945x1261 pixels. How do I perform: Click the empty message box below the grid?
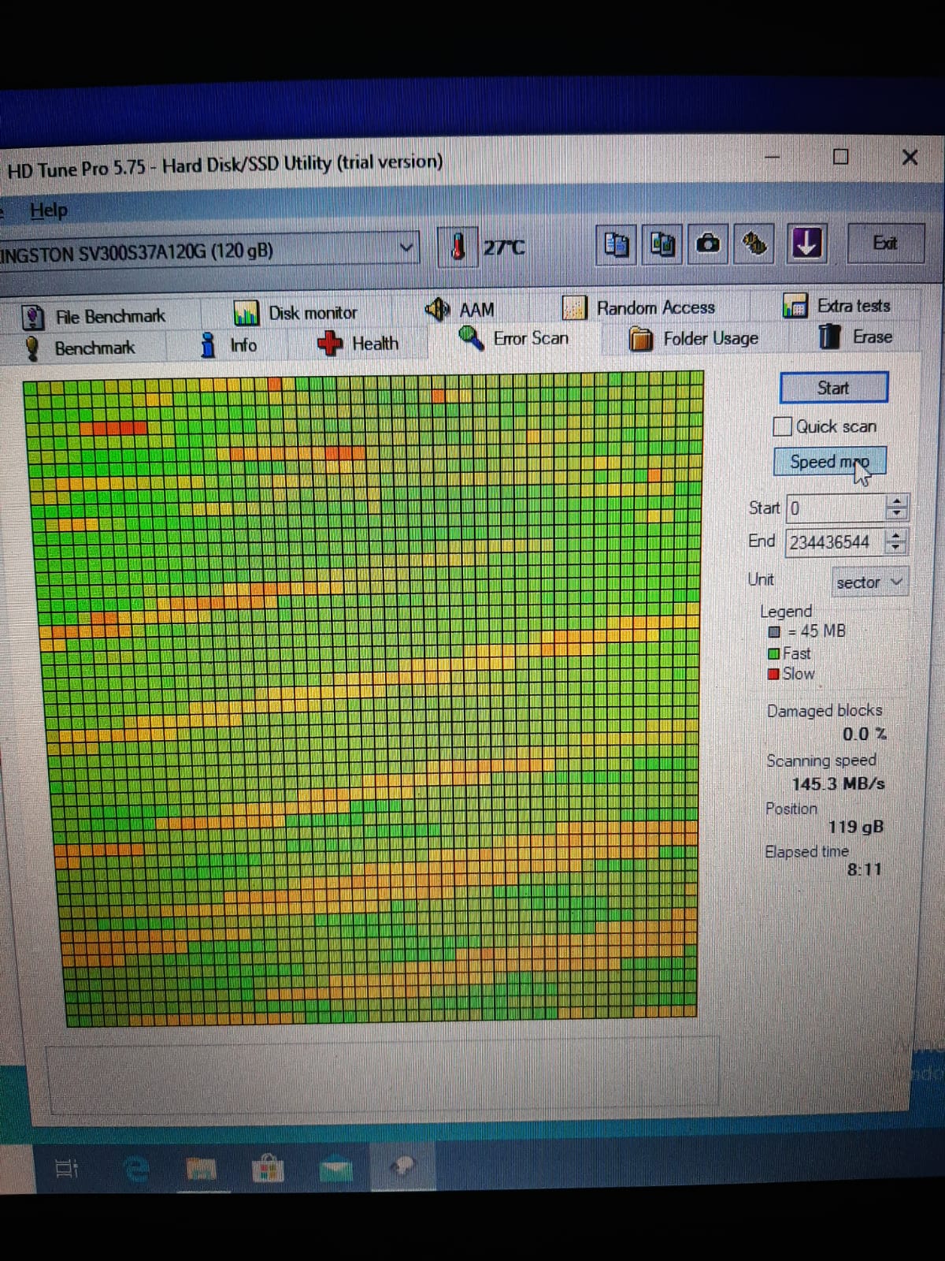click(384, 1075)
